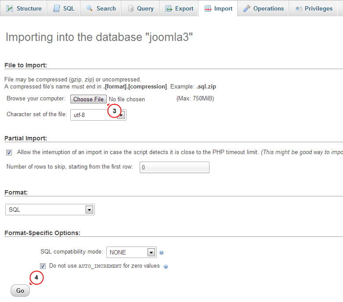Screen dimensions: 343x302
Task: Click the Operations wrench icon
Action: coord(246,8)
